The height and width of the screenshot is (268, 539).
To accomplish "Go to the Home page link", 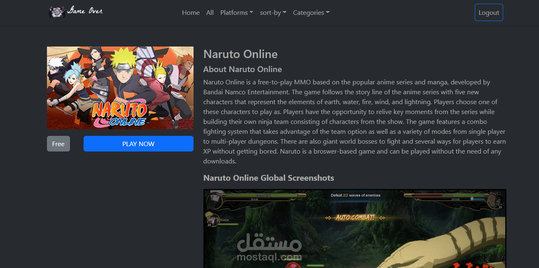I will tap(191, 13).
